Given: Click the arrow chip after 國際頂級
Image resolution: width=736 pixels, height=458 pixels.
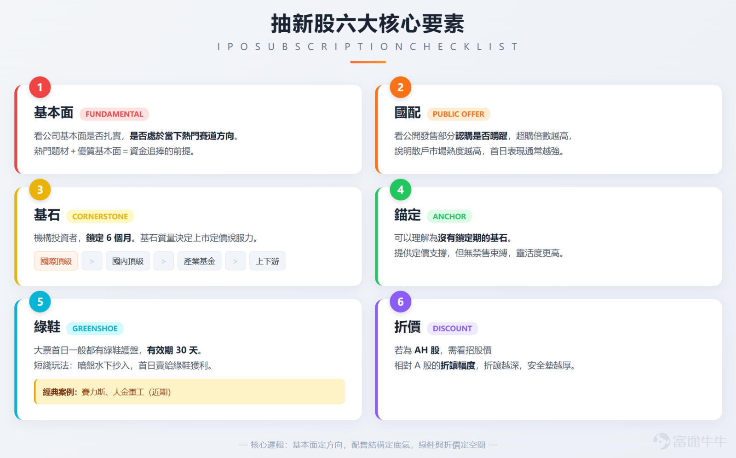Looking at the screenshot, I should [x=92, y=261].
